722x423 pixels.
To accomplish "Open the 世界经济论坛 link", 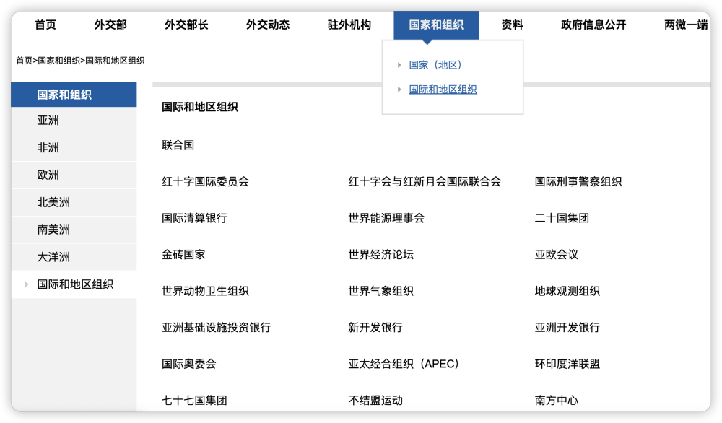I will pyautogui.click(x=380, y=254).
